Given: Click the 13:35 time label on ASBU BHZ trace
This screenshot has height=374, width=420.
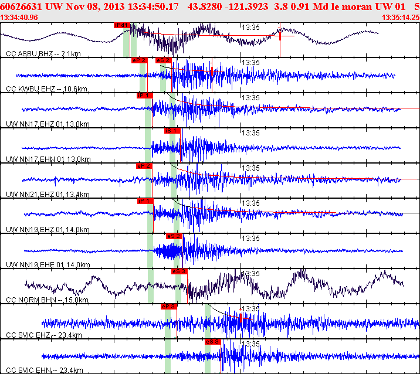Looking at the screenshot, I should (x=250, y=28).
